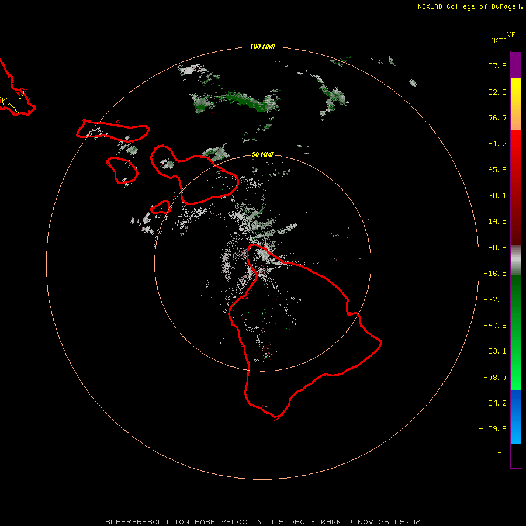Click the 'KHKM 9 NOV 25 05:08' timestamp text
Screen dimensions: 526x526
[x=371, y=522]
